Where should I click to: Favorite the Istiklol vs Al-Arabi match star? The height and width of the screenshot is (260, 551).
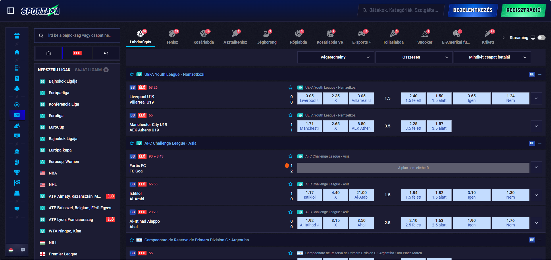[290, 184]
